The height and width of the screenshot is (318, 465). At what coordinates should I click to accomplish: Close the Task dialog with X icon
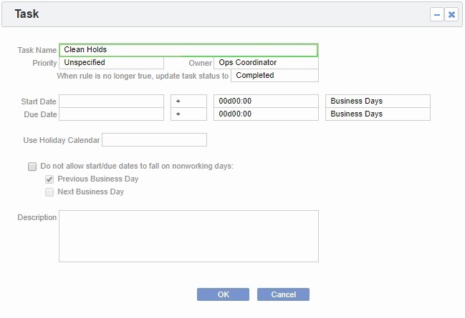(451, 14)
